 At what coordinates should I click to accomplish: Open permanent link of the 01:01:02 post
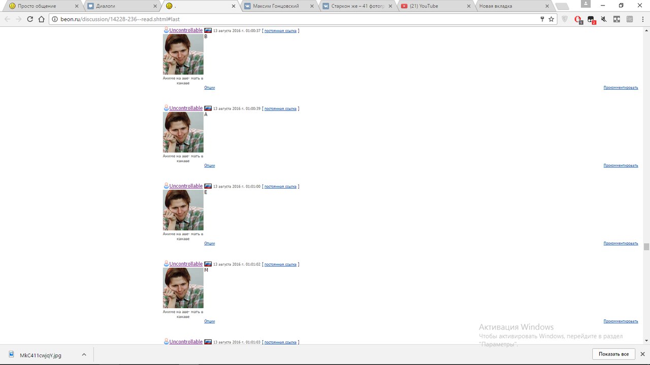click(280, 265)
